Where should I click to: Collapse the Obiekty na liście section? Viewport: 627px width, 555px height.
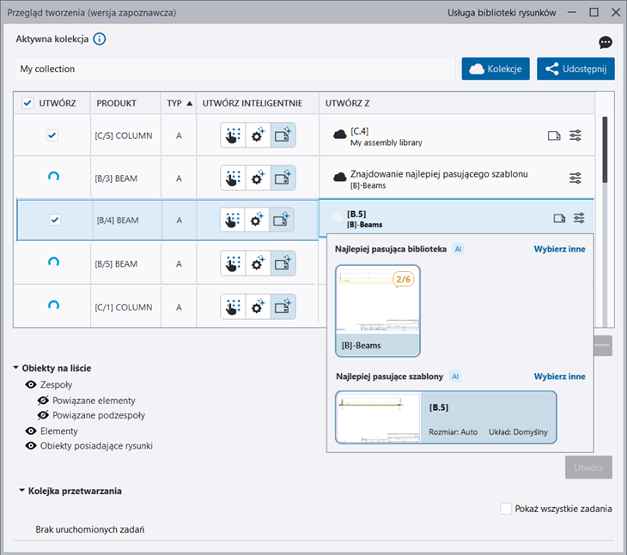(x=17, y=368)
